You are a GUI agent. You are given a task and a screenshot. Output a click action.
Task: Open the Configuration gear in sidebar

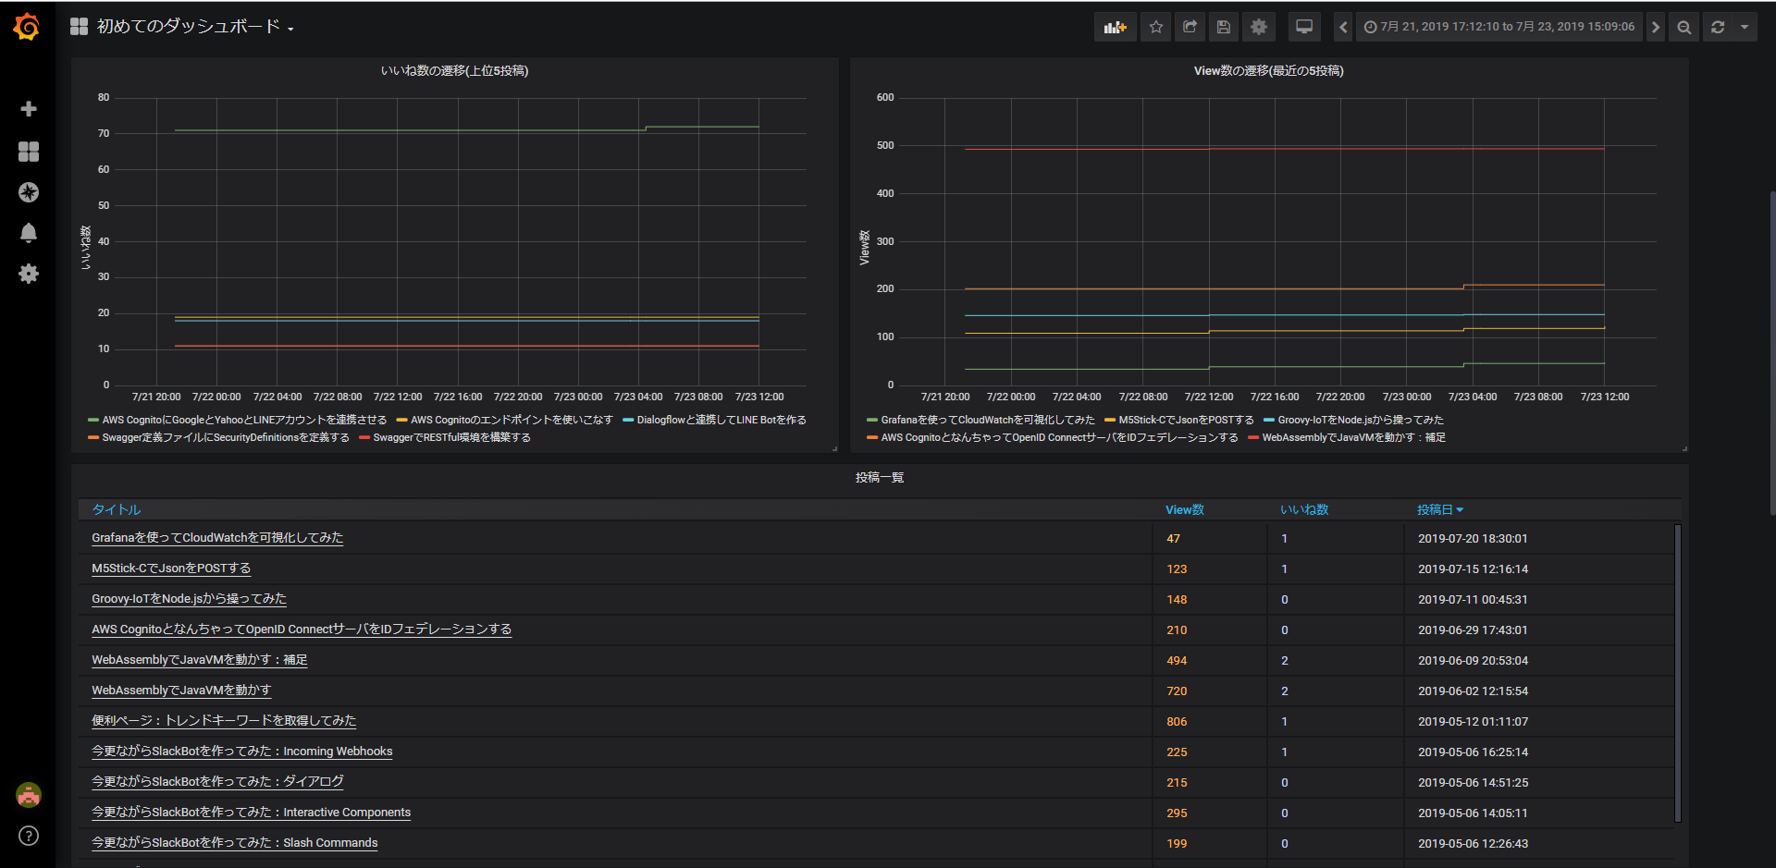pyautogui.click(x=29, y=274)
